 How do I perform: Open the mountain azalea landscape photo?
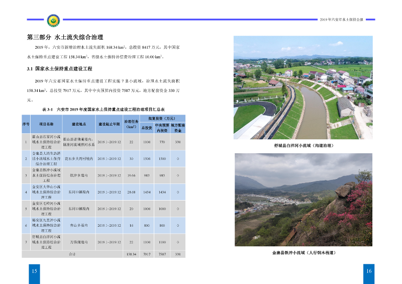click(303, 200)
